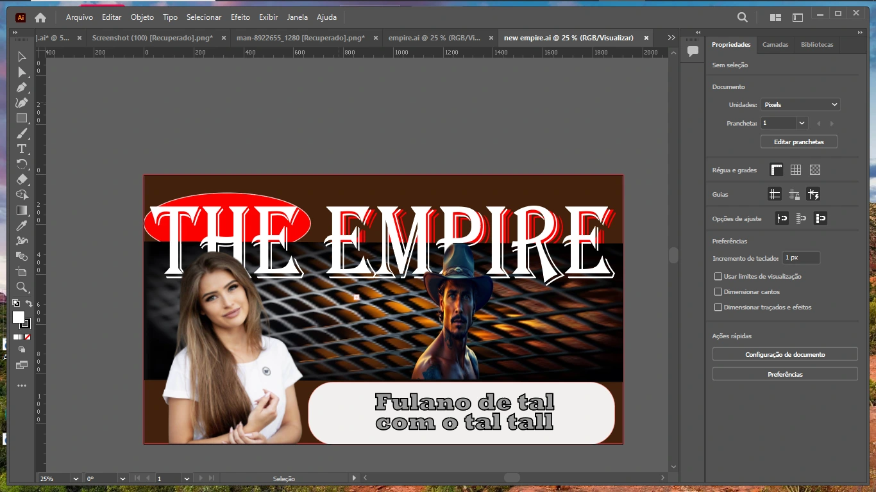Select the Gradient tool
The image size is (876, 492).
point(22,210)
